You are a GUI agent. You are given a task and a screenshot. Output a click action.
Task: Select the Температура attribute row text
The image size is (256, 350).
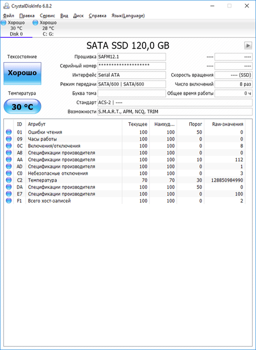[x=42, y=180]
